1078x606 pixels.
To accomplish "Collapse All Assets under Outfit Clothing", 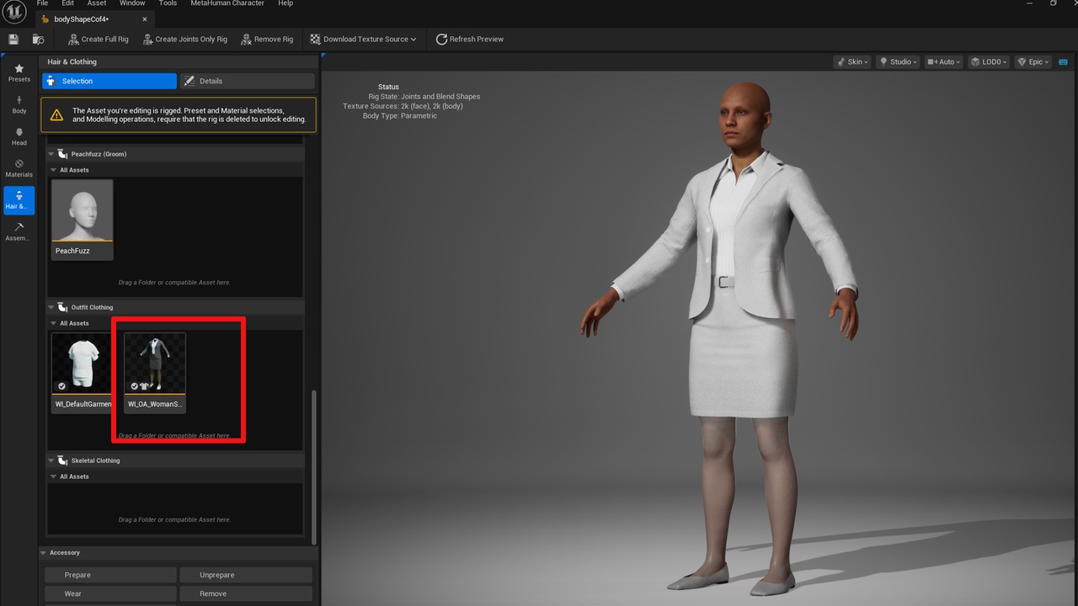I will point(53,323).
